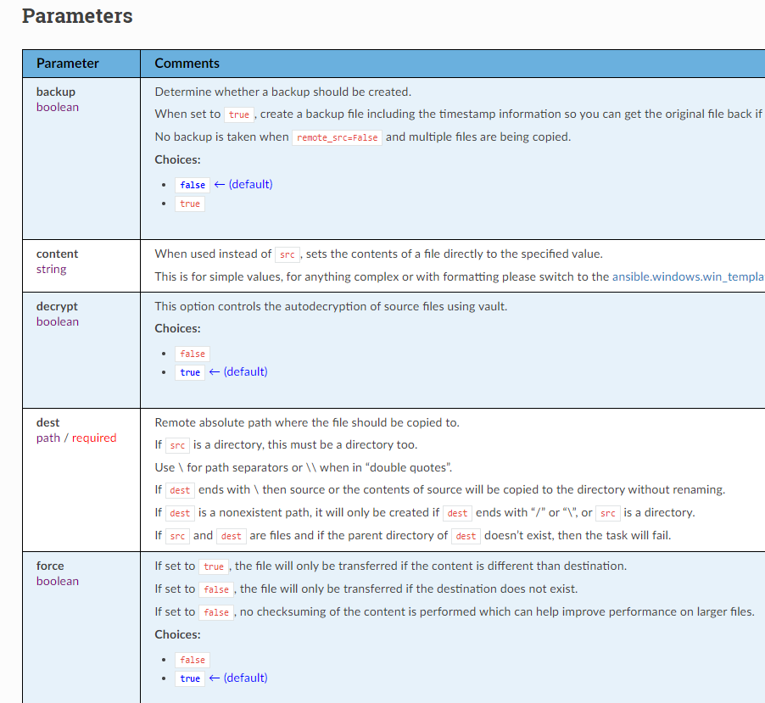Image resolution: width=765 pixels, height=703 pixels.
Task: Click the "(default)" marker in the backup row
Action: 251,184
